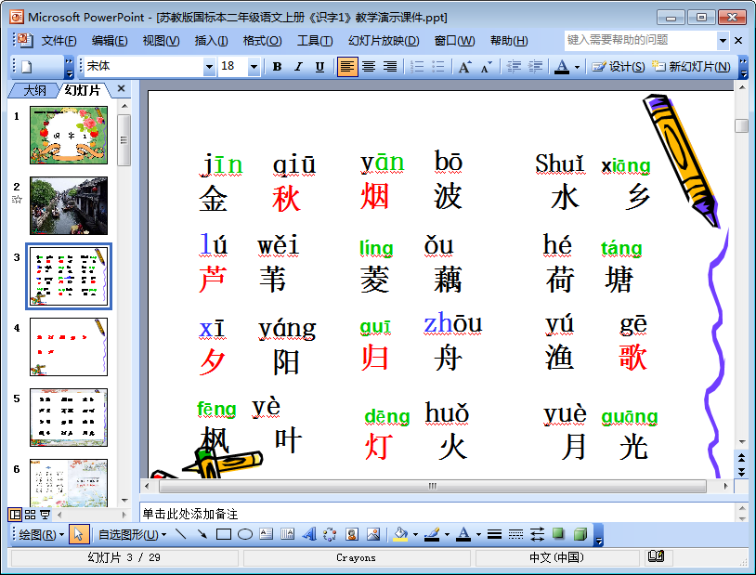Open the AutoShapes dropdown menu
756x575 pixels.
132,534
